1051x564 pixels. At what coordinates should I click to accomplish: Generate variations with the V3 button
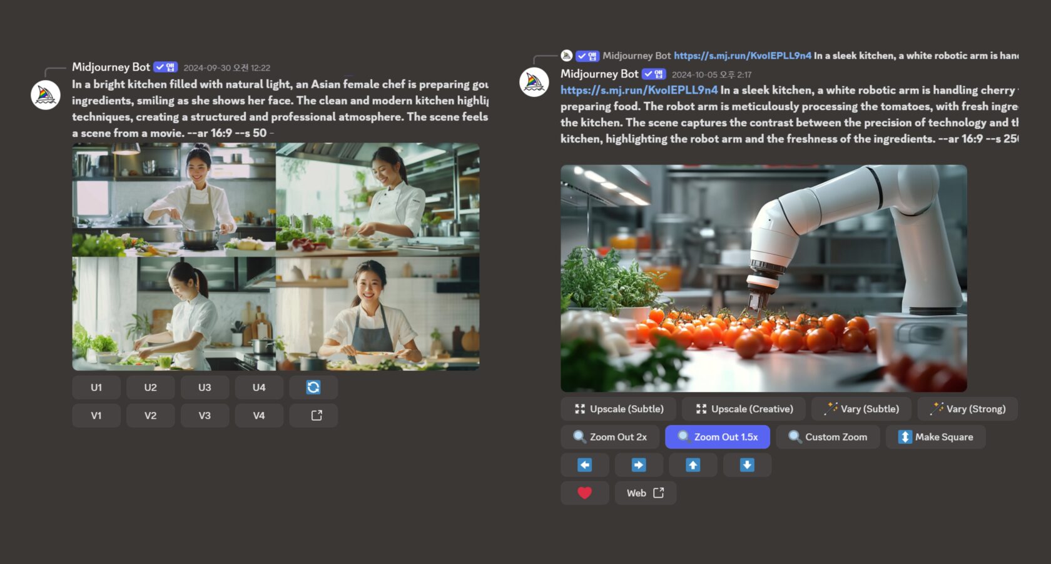(x=205, y=415)
